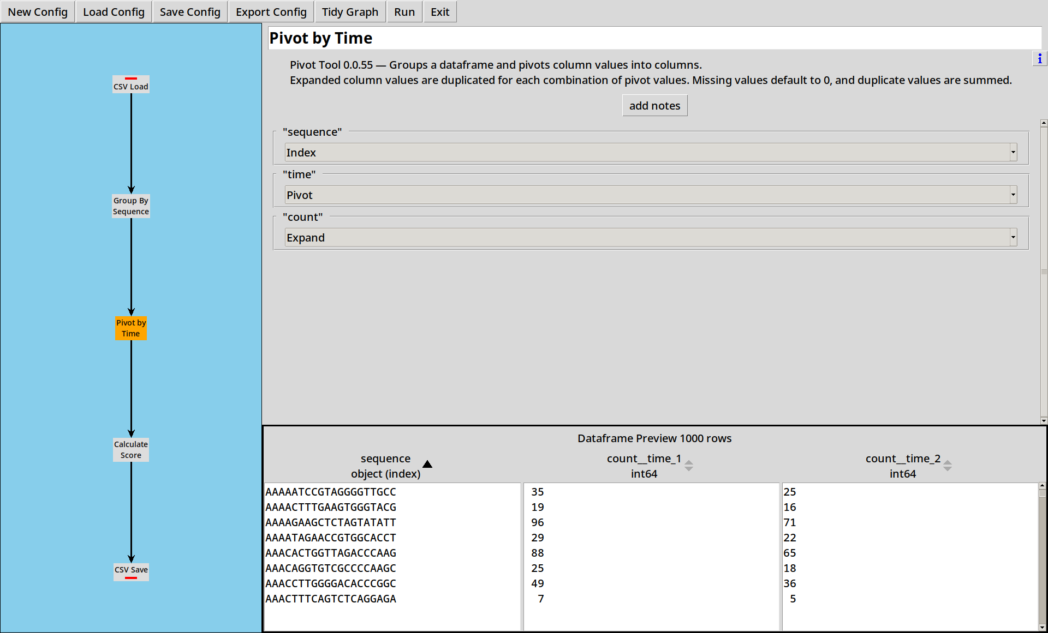Click the blue info icon
This screenshot has width=1048, height=633.
coord(1039,59)
